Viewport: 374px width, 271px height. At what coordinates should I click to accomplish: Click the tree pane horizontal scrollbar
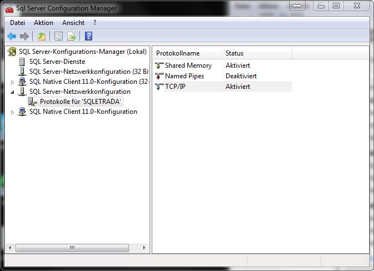(72, 248)
